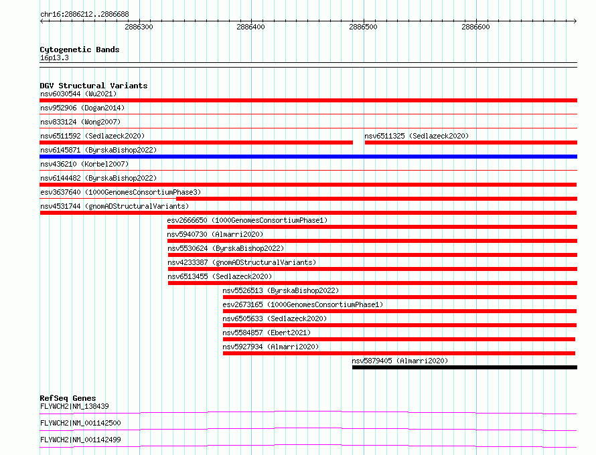The height and width of the screenshot is (455, 596).
Task: Open variant nsv4531744 (gnomADStructuralVariants)
Action: point(115,206)
